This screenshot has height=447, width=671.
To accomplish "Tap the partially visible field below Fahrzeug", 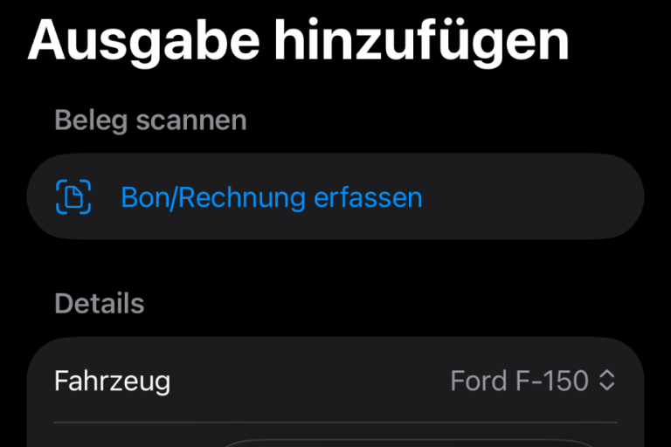I will (411, 441).
